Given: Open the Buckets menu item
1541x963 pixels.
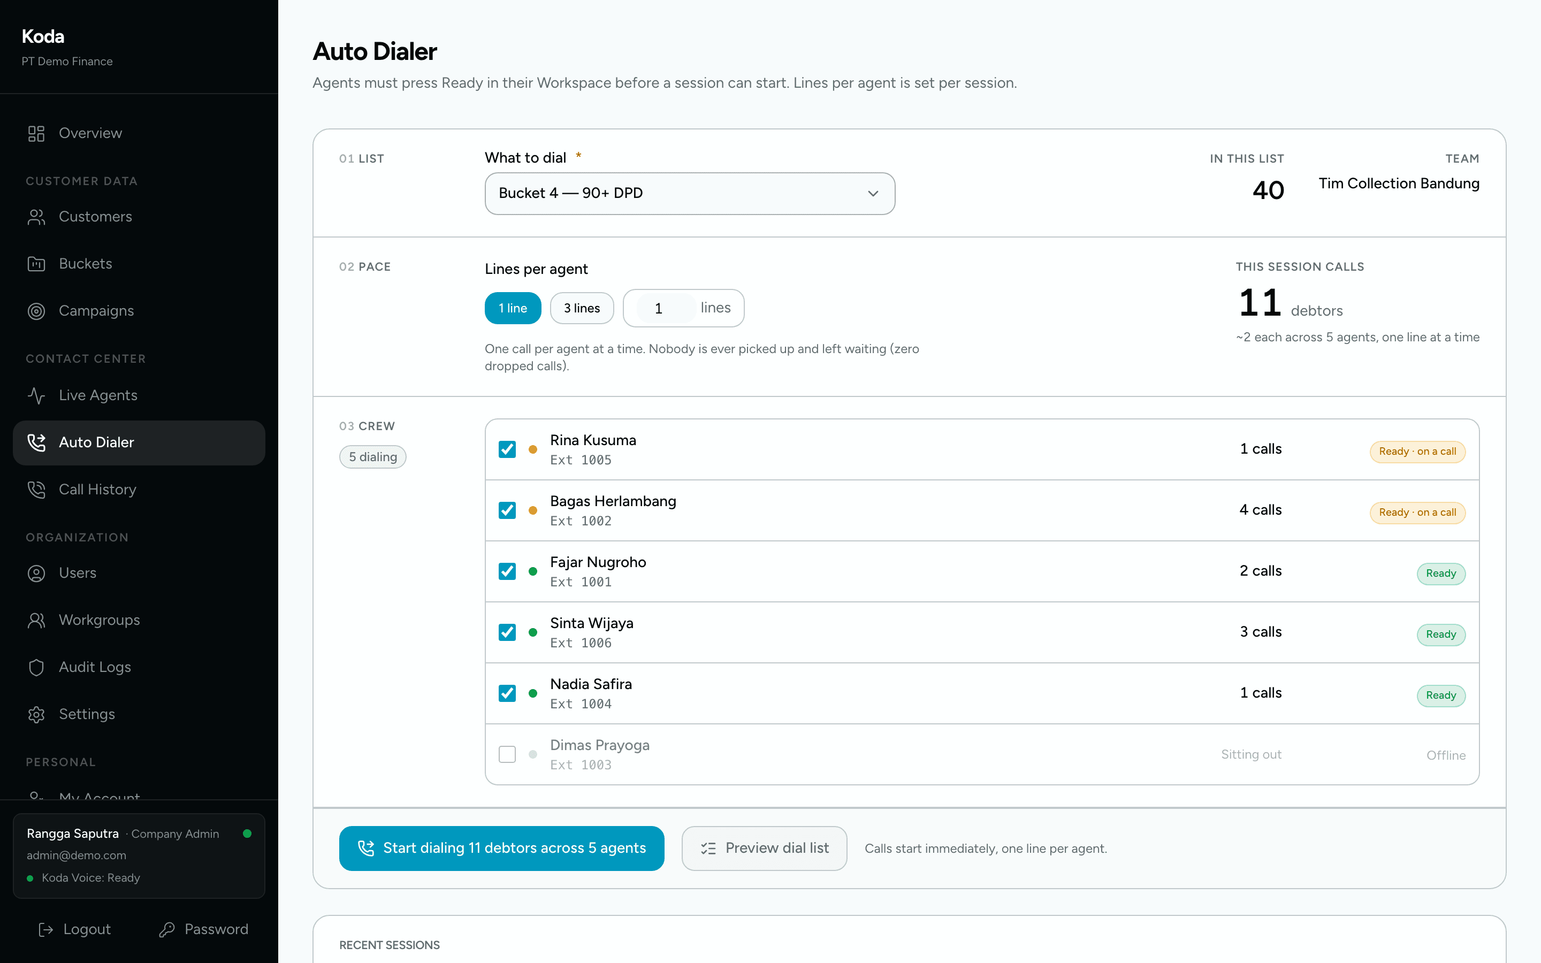Looking at the screenshot, I should pos(139,264).
